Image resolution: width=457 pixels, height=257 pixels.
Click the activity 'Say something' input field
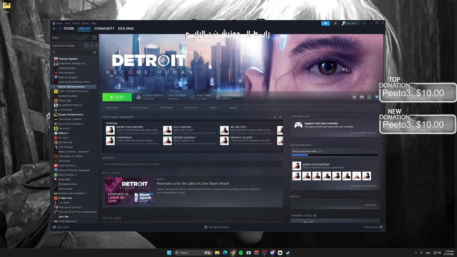tap(193, 164)
